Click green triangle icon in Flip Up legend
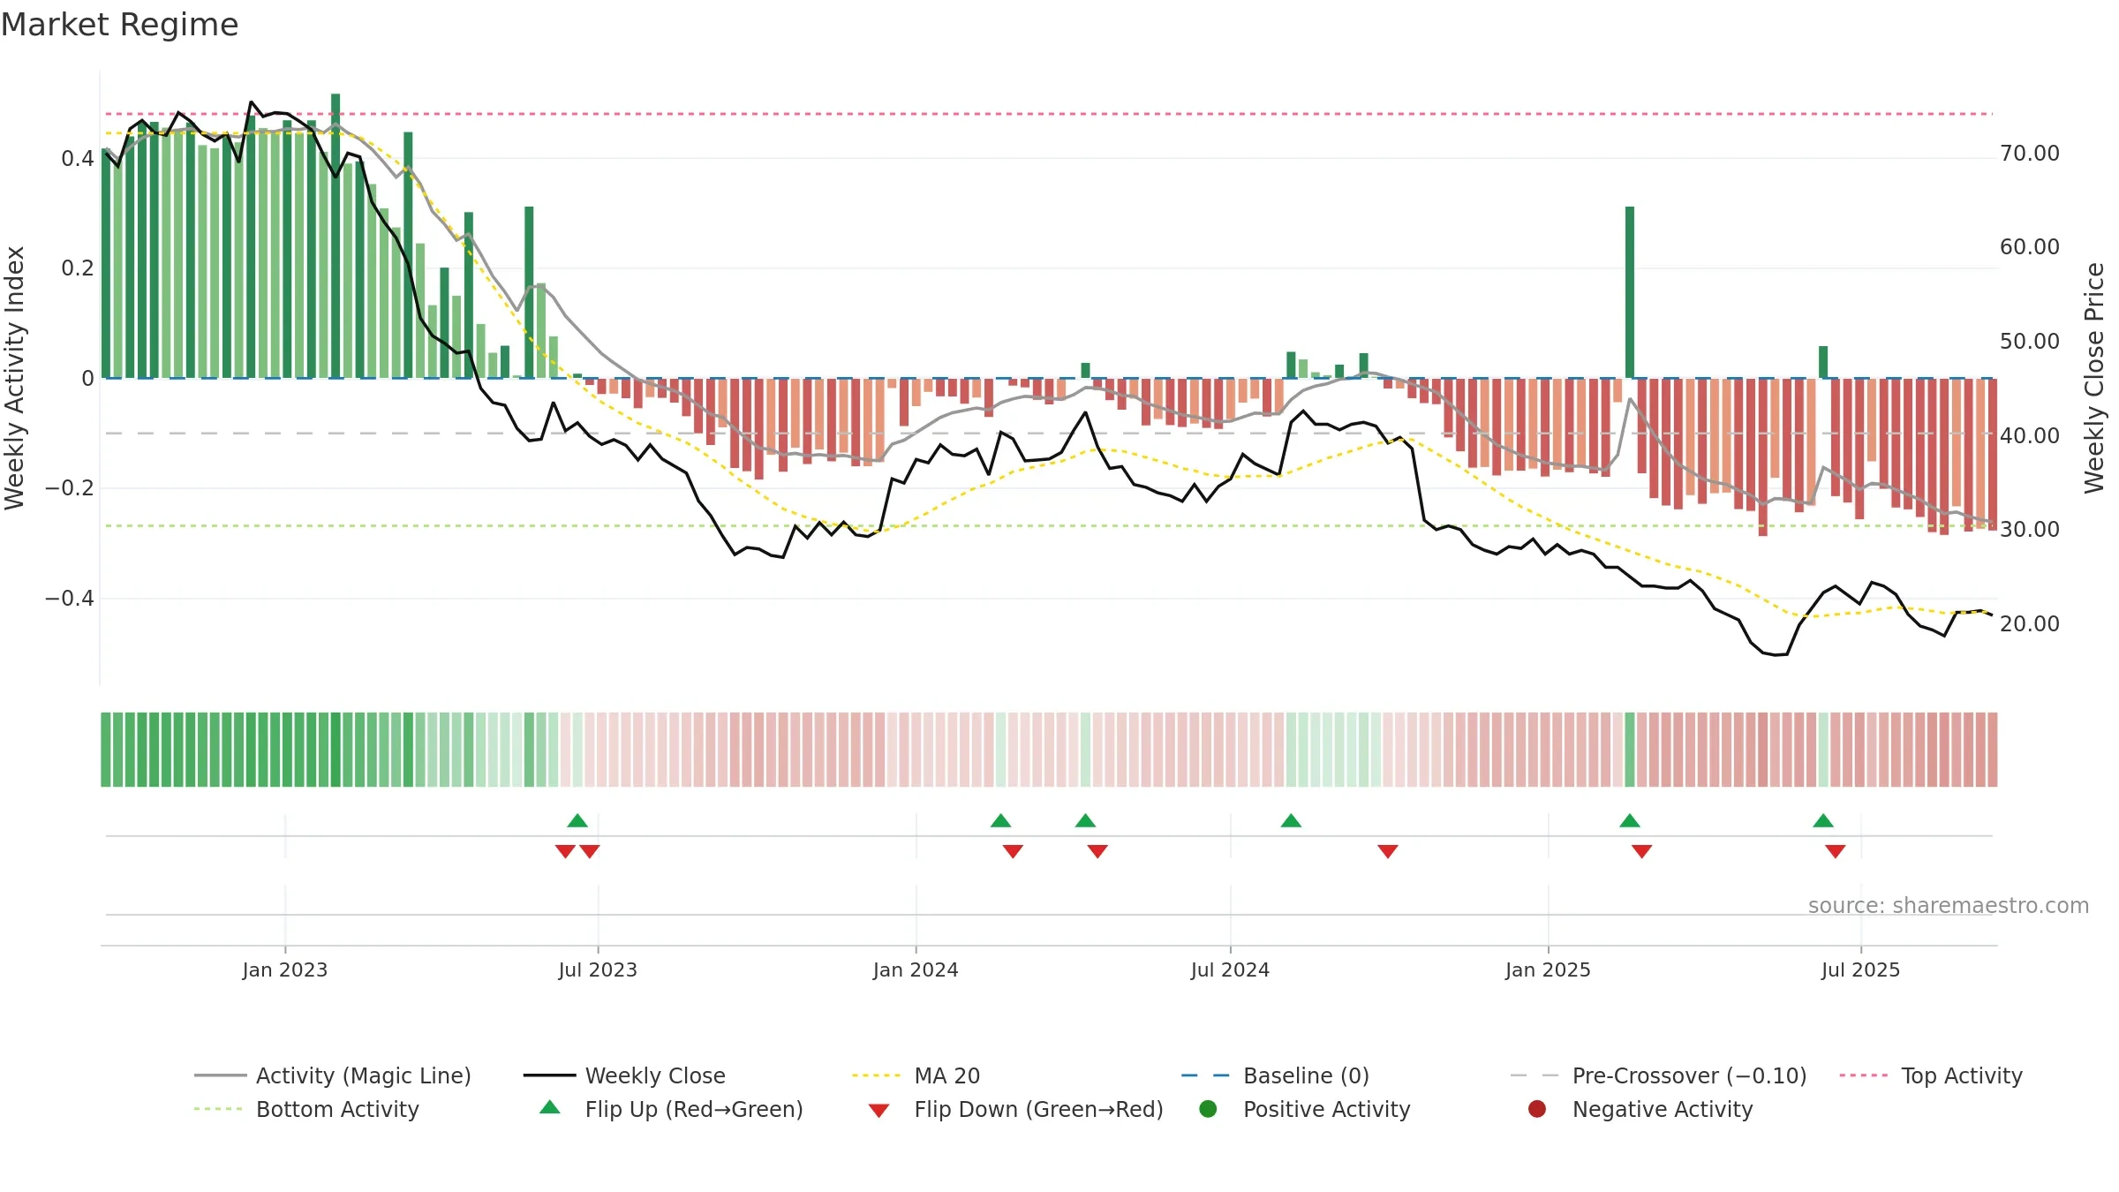 (550, 1107)
